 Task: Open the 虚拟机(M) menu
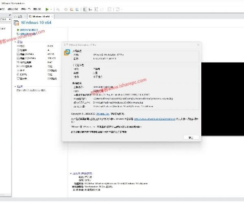pyautogui.click(x=13, y=9)
